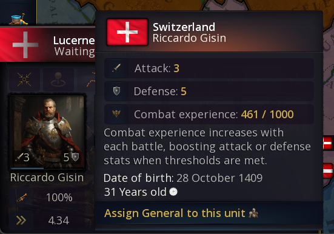
Task: Click the Combat experience emblem icon
Action: 116,114
